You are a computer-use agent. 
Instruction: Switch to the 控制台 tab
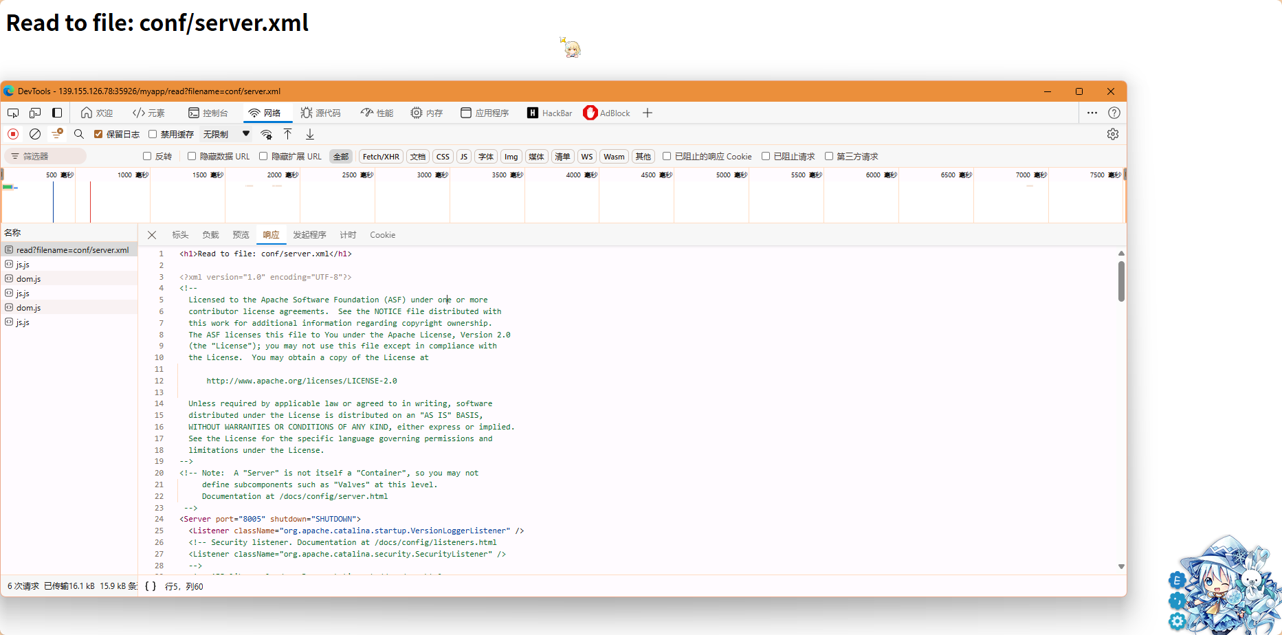tap(208, 113)
